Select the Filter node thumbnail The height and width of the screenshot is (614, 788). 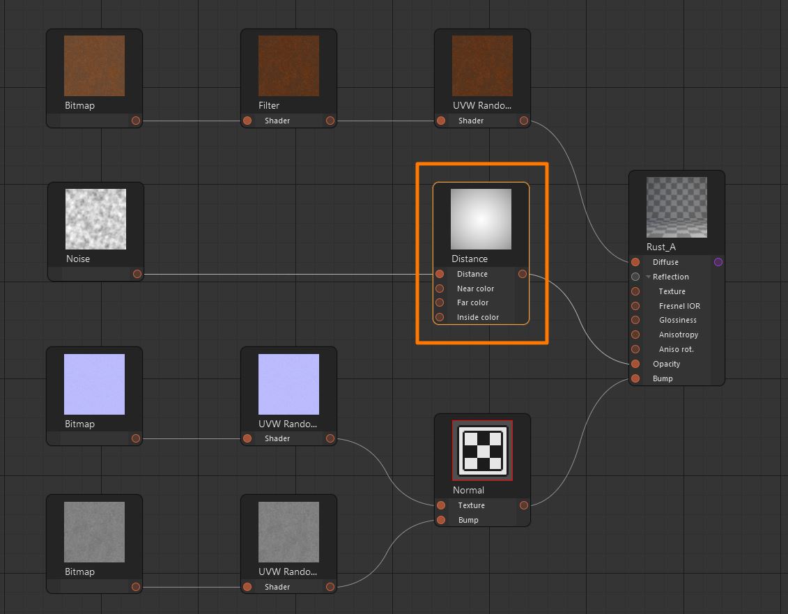point(288,66)
